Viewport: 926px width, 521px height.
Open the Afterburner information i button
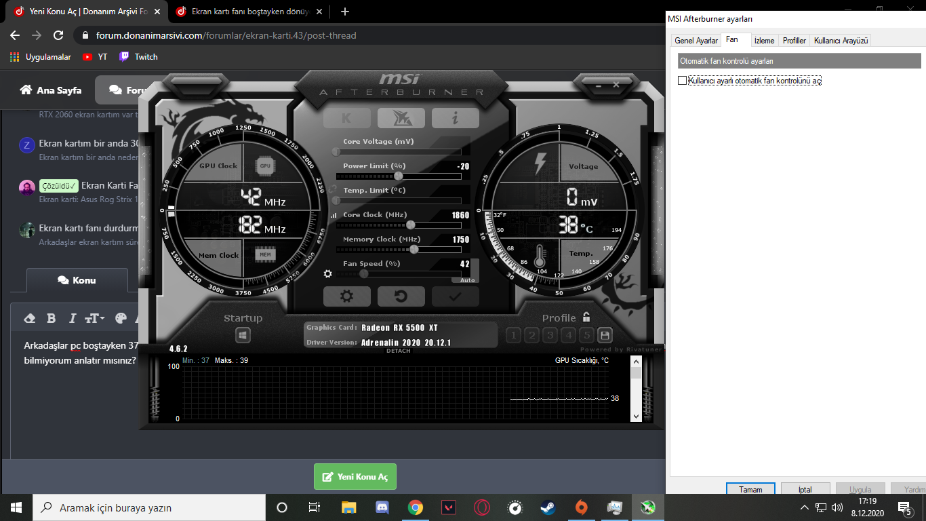455,118
